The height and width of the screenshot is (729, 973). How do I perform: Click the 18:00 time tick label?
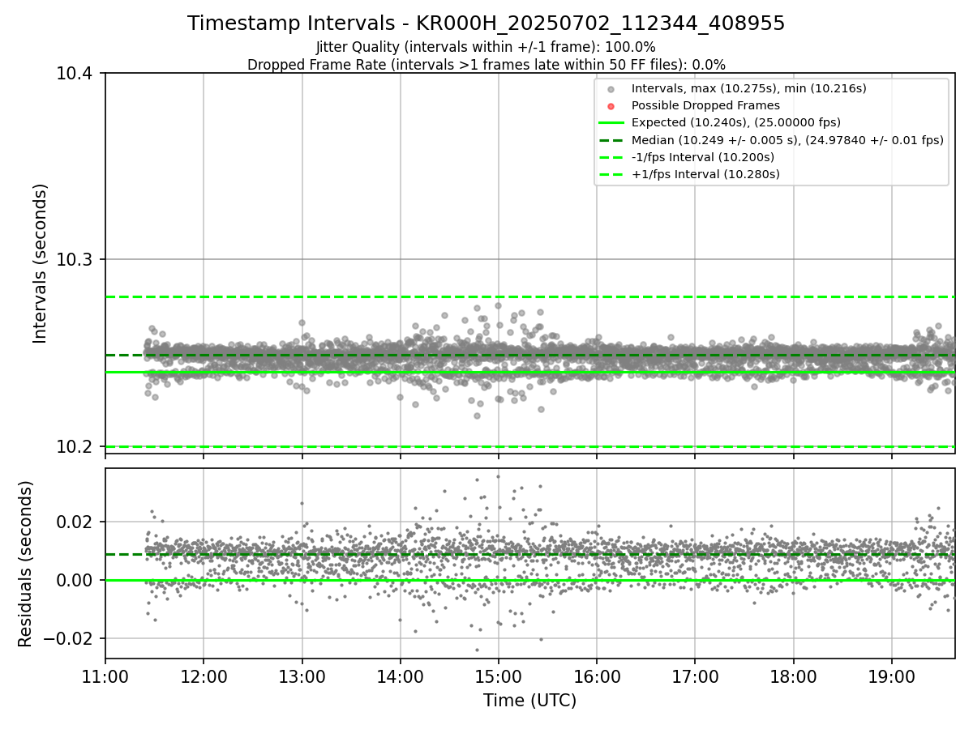point(794,676)
